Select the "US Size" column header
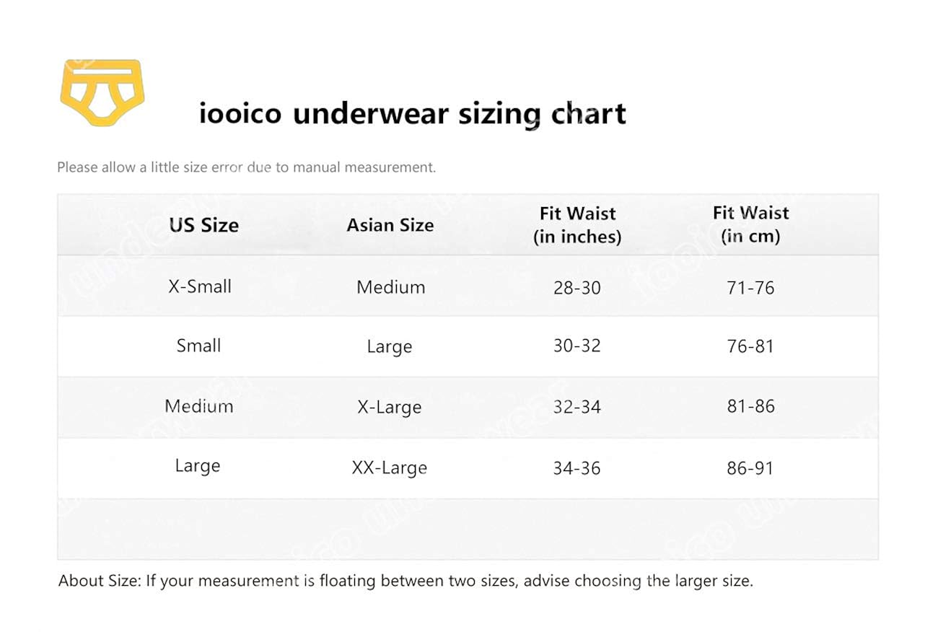Screen dimensions: 938x632 coord(203,225)
